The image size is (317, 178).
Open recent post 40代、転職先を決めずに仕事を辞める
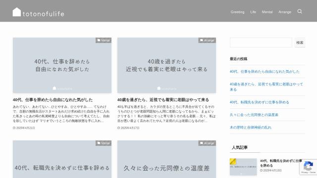(x=259, y=102)
